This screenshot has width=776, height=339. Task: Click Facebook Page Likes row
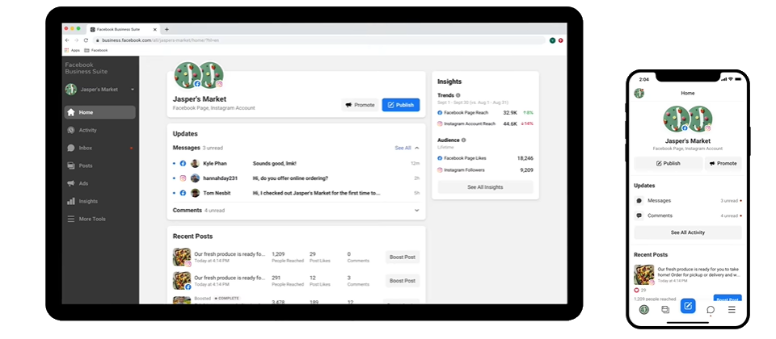coord(485,158)
